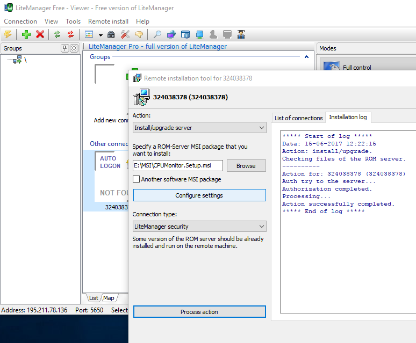Check Another software MSI package checkbox

[x=136, y=179]
